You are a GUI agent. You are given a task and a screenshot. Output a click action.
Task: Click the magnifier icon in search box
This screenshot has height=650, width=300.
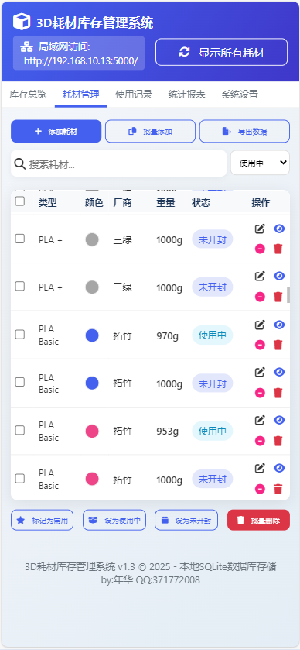click(20, 163)
